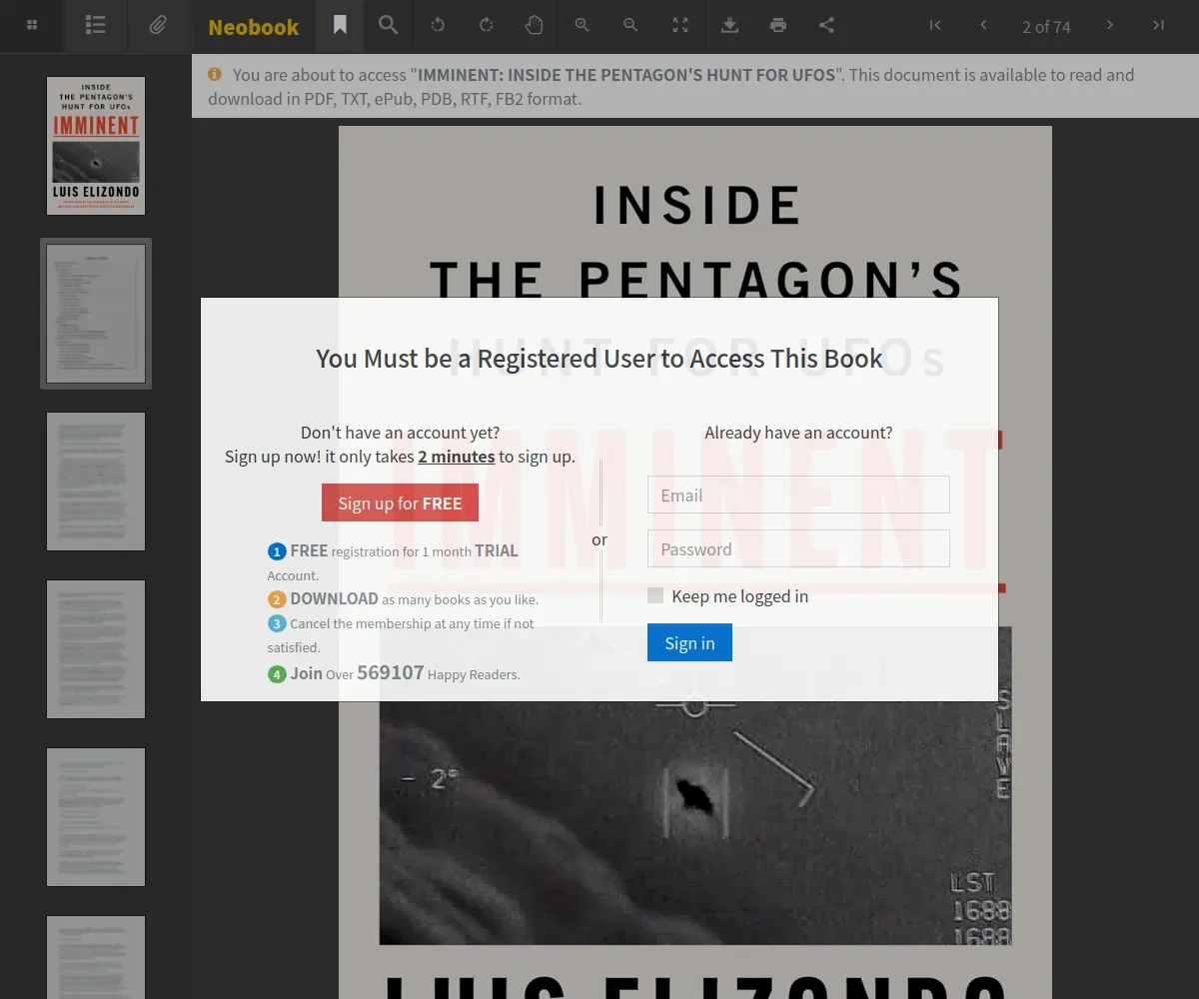Rotate page counterclockwise
This screenshot has width=1199, height=999.
438,26
